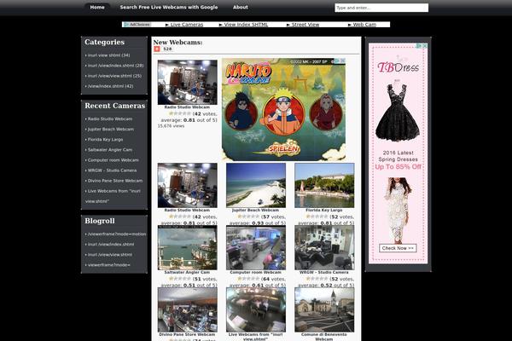Click SPIELEN on the Naruto Online ad
The image size is (512, 341).
click(x=283, y=149)
